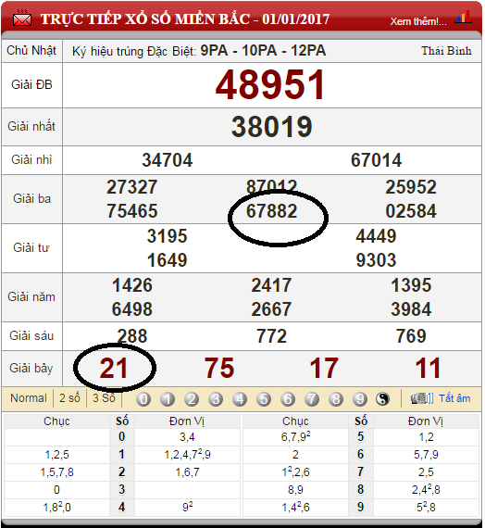Select digit 6 filter ball
The height and width of the screenshot is (528, 485).
(288, 399)
